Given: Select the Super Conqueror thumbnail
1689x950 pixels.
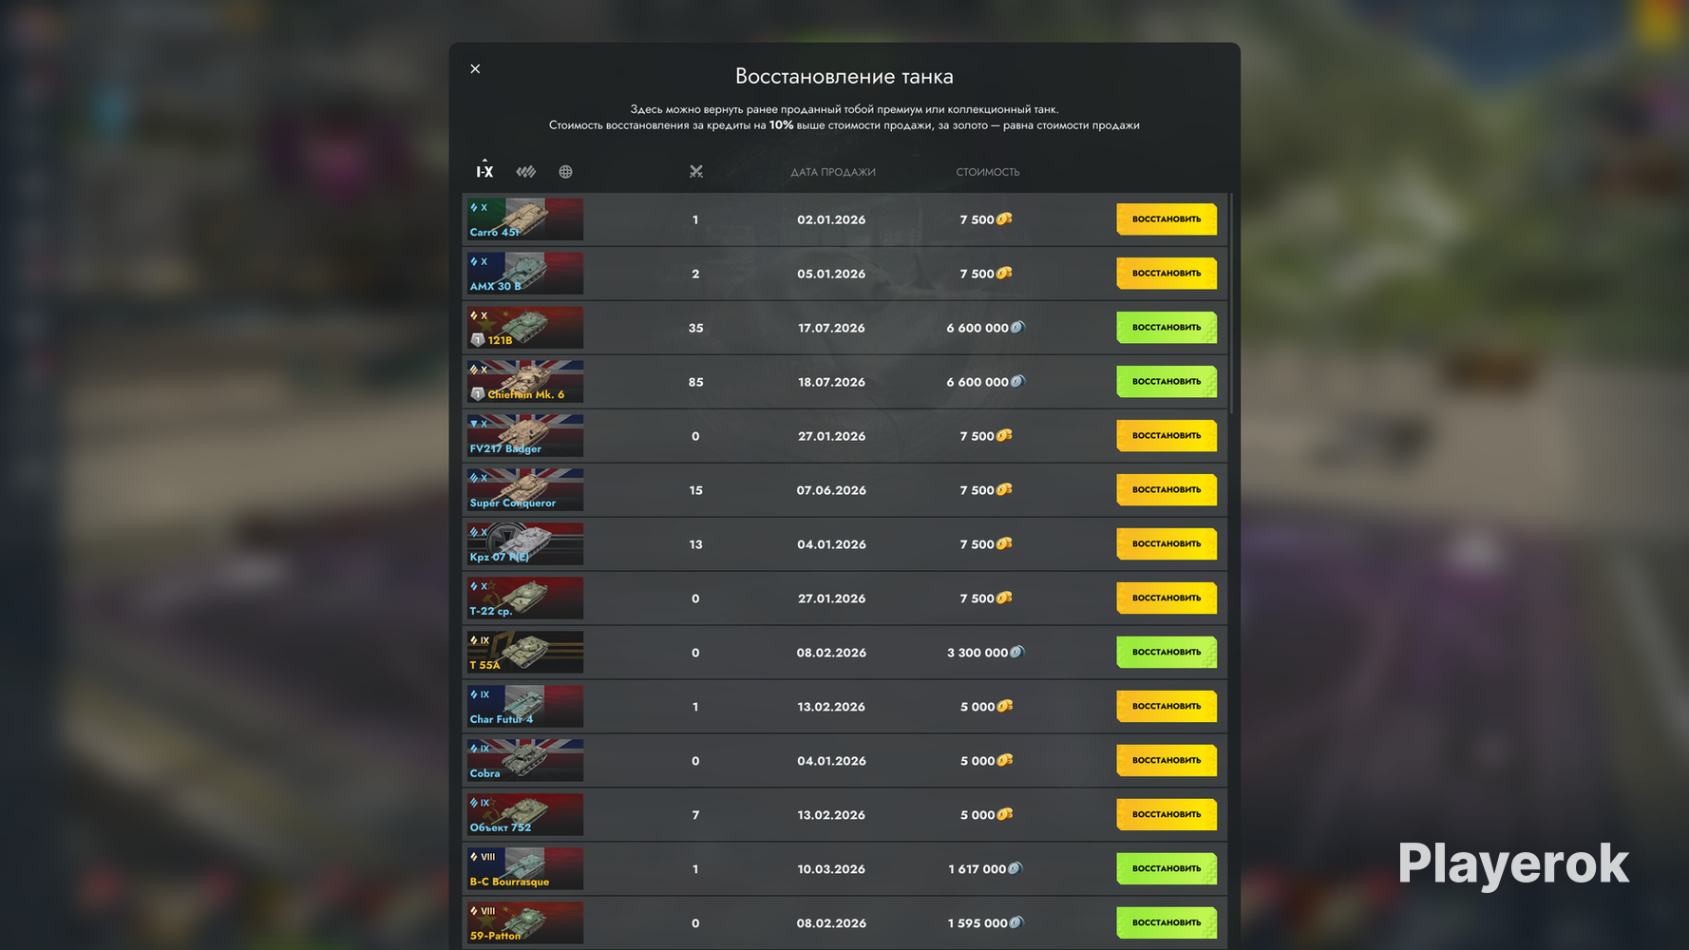Looking at the screenshot, I should tap(524, 490).
